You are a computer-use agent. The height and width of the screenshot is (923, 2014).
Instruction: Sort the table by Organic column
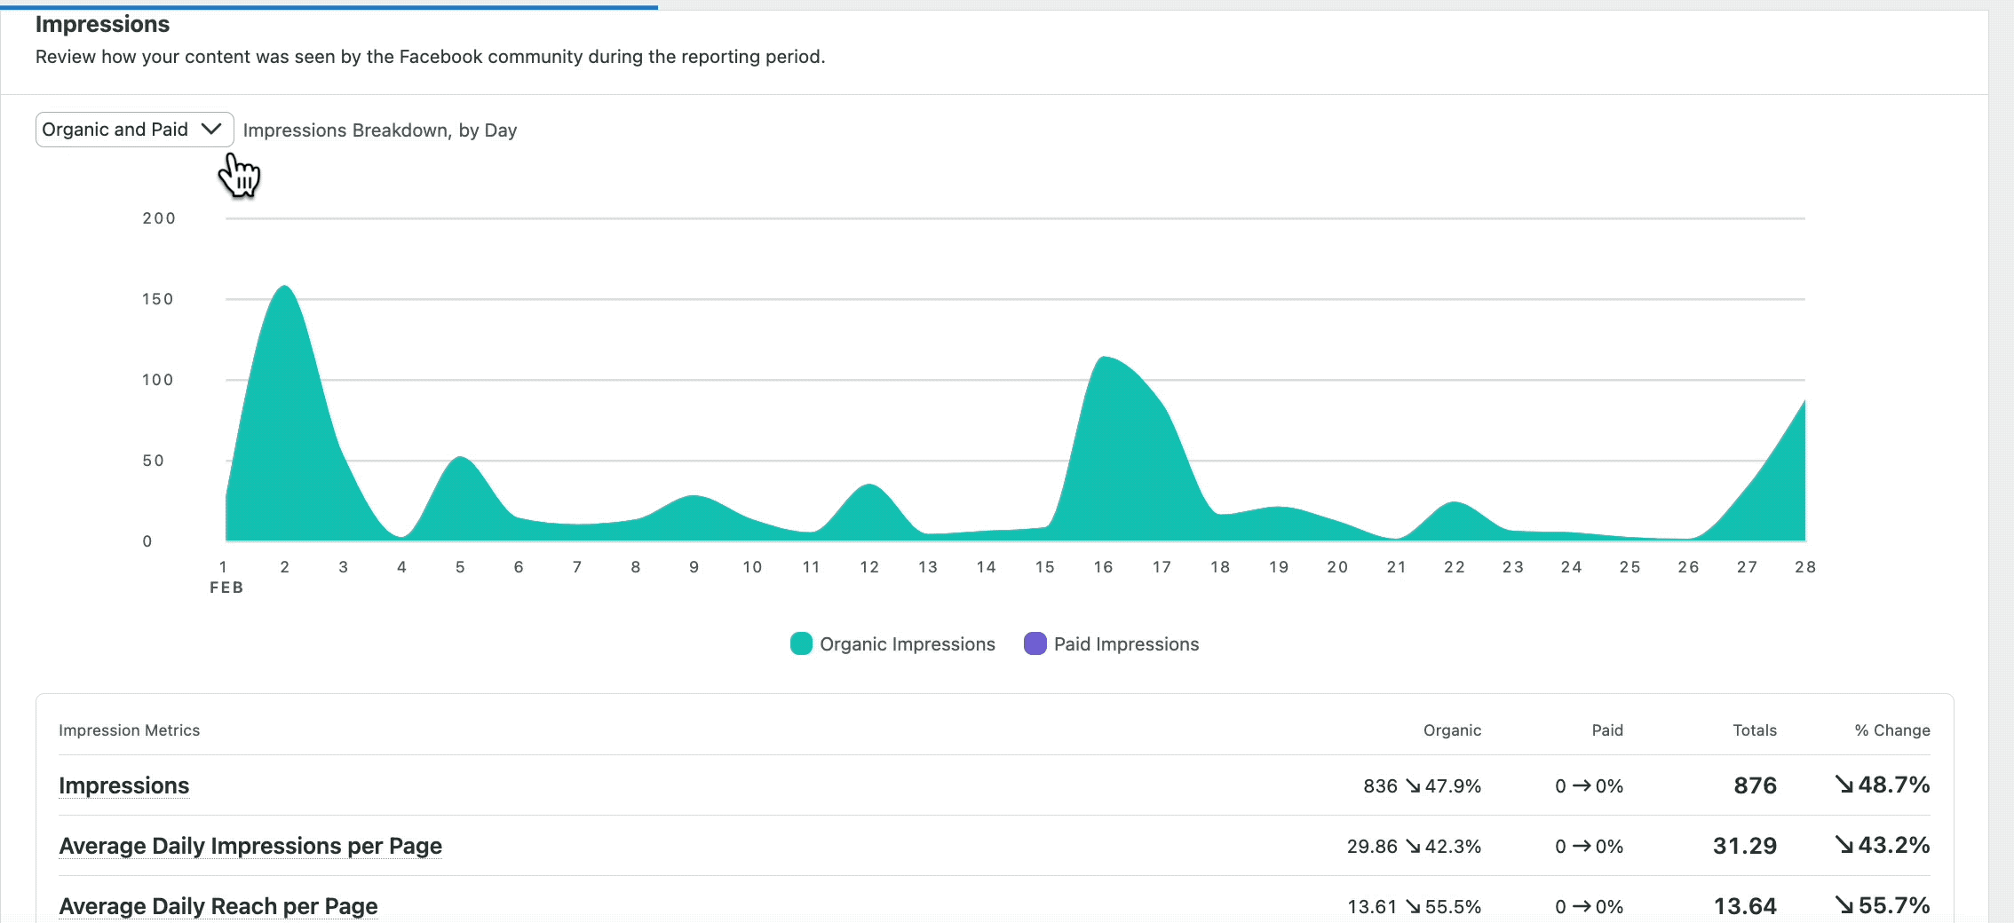[x=1452, y=730]
